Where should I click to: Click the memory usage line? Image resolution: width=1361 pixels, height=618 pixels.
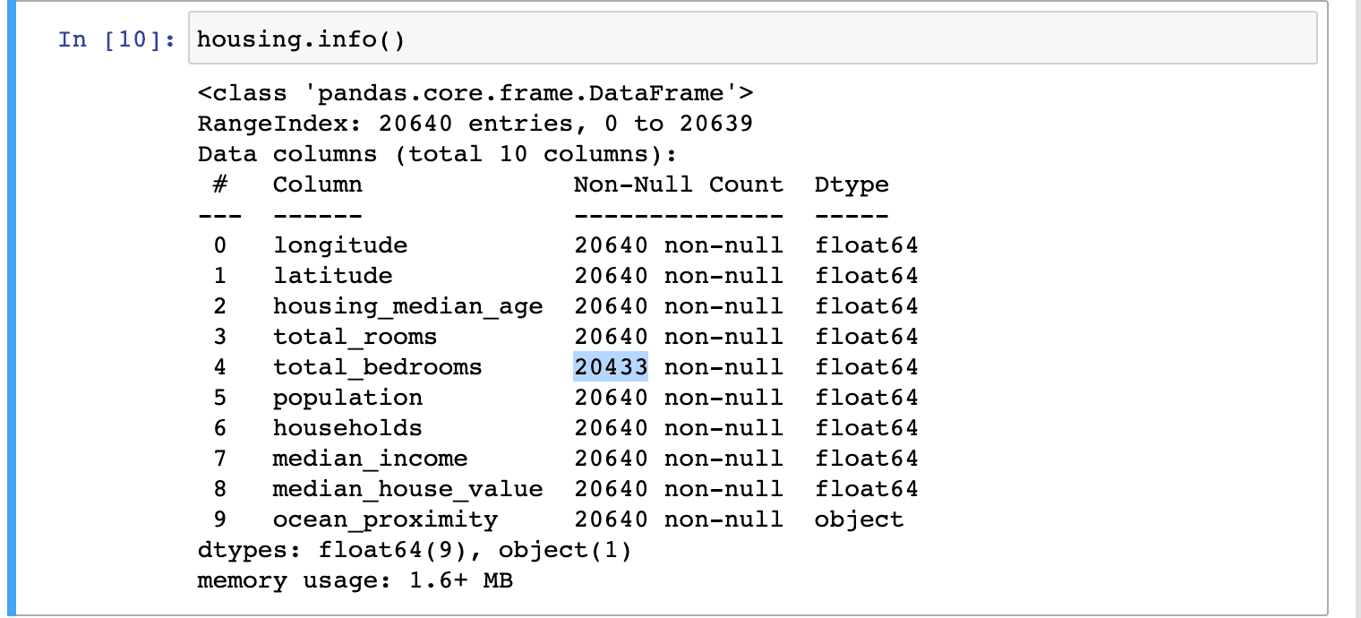point(355,580)
